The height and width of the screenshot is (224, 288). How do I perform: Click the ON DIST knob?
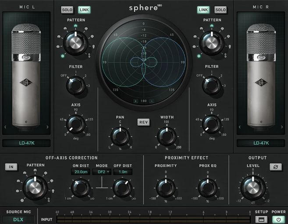click(81, 188)
